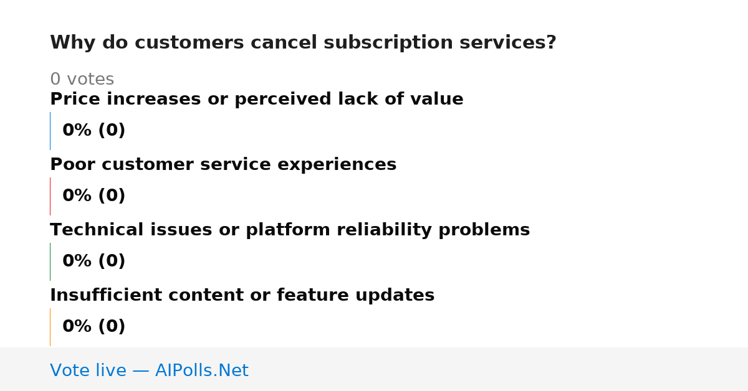Click the 0% (0) result under Poor customer service

pos(93,196)
